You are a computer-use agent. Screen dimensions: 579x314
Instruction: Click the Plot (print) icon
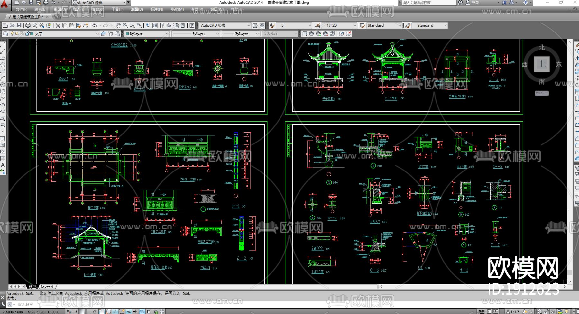pos(28,25)
